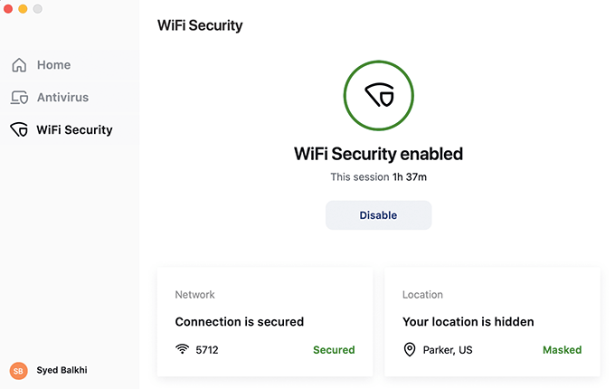The image size is (615, 389).
Task: Click the SB user avatar icon
Action: tap(18, 371)
